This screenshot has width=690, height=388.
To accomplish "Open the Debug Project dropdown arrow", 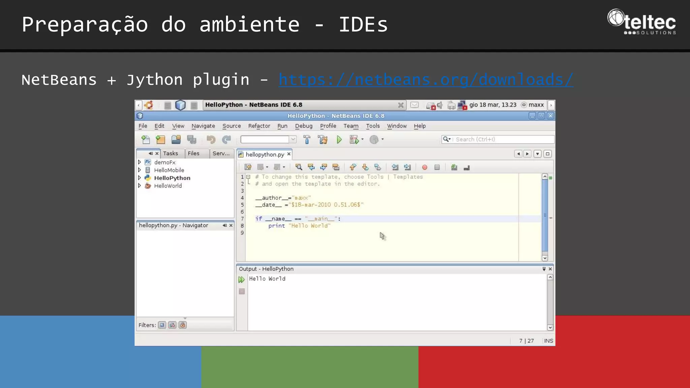I will click(x=363, y=139).
